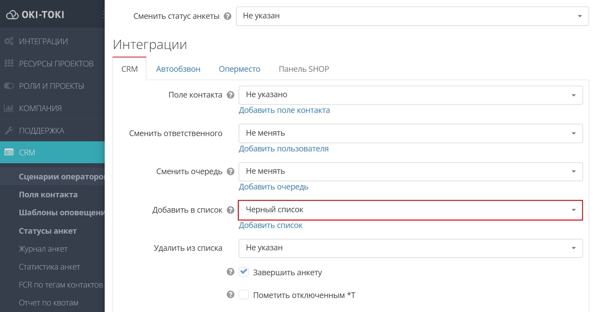Open the Сменить ответственного dropdown
The height and width of the screenshot is (312, 597).
[x=410, y=133]
